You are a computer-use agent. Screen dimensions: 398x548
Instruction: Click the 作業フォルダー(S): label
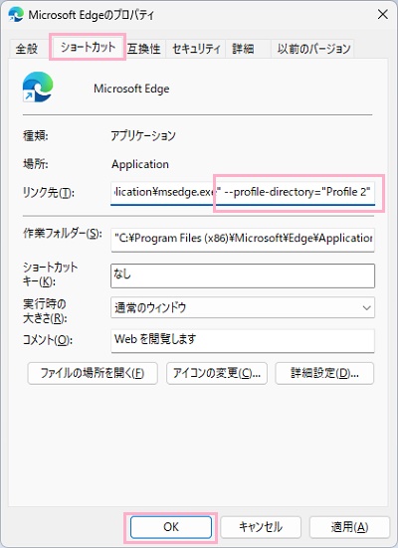(x=63, y=233)
